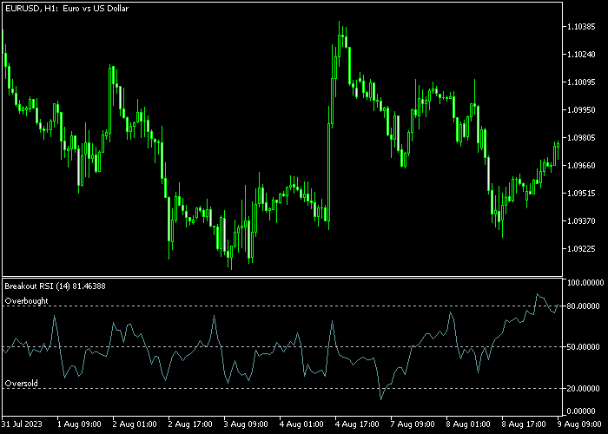Click the 3 Aug 09:00 time label

pyautogui.click(x=246, y=424)
